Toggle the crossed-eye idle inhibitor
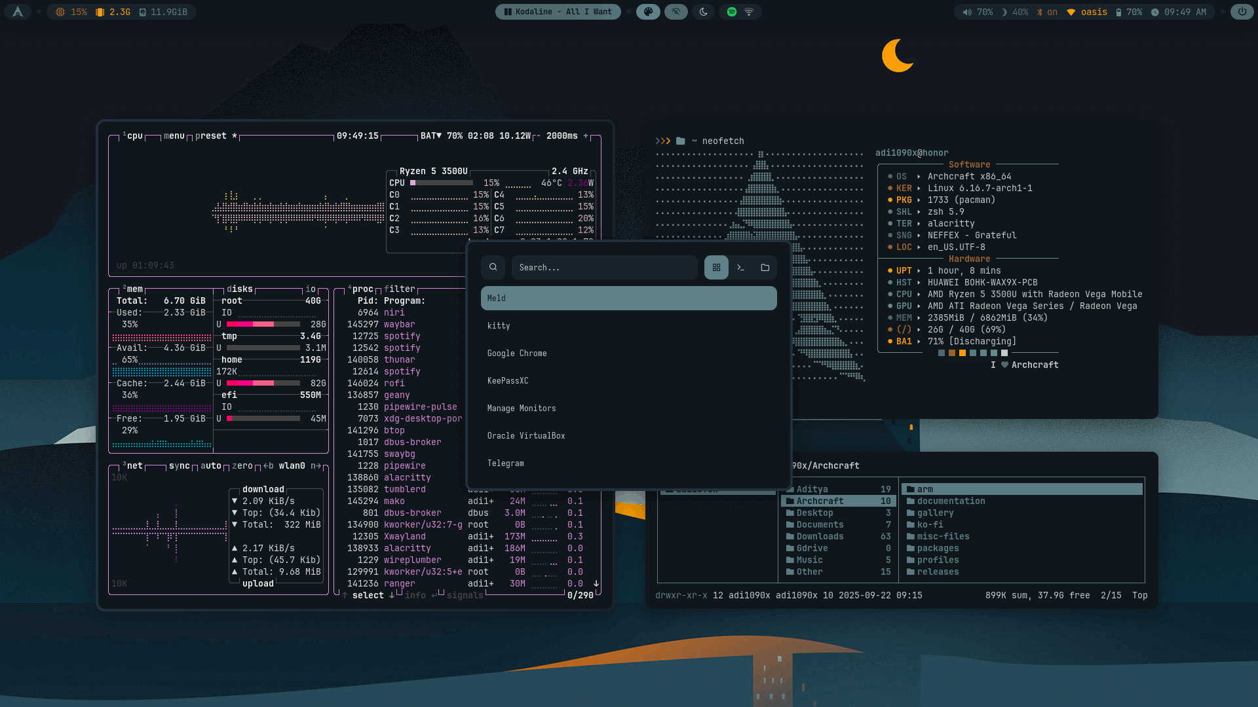This screenshot has width=1258, height=707. click(x=676, y=12)
